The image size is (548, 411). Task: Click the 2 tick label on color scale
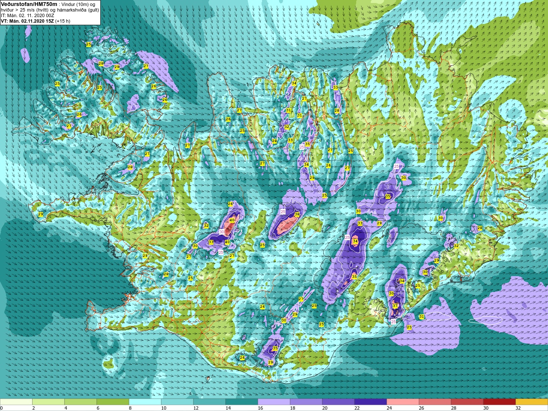pos(33,408)
